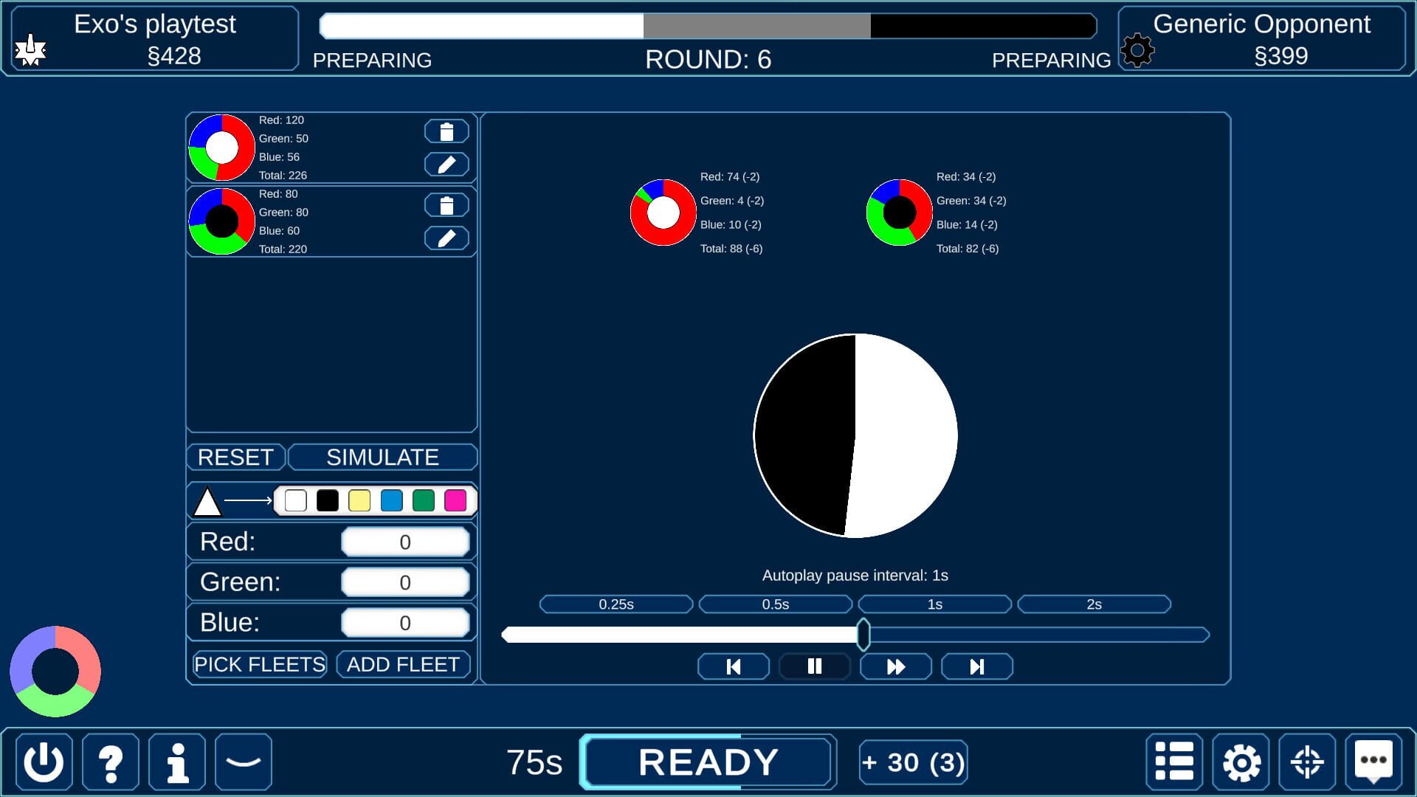This screenshot has width=1417, height=797.
Task: Select the 2s autoplay pause interval
Action: [x=1094, y=604]
